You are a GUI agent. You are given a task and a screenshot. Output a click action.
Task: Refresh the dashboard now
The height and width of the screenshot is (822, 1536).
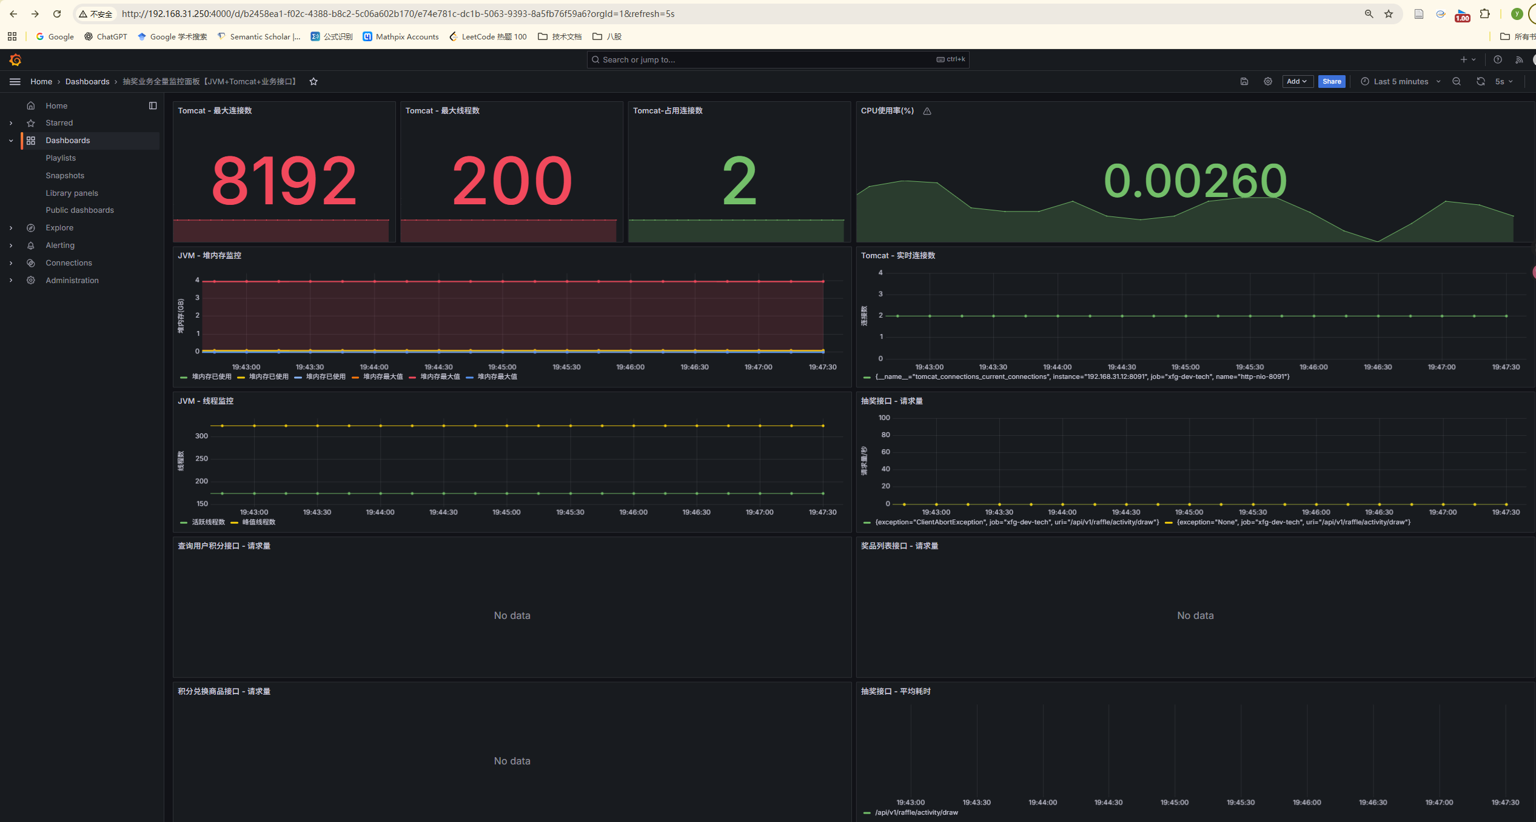[1480, 81]
